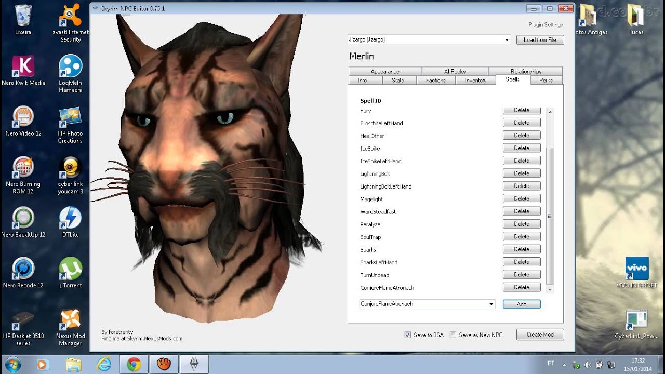The width and height of the screenshot is (665, 374).
Task: Open cyber link youcam 3 icon
Action: 70,175
